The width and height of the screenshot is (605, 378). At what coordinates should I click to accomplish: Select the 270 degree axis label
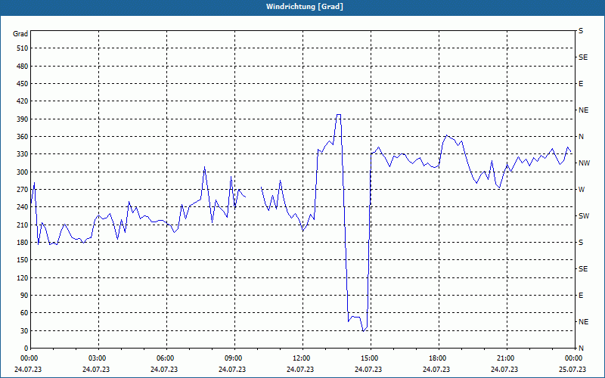click(22, 190)
